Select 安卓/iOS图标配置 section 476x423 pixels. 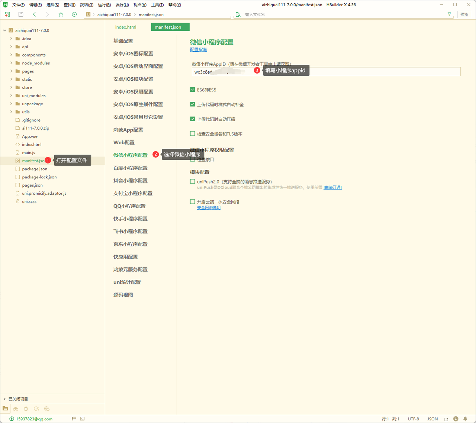[133, 54]
